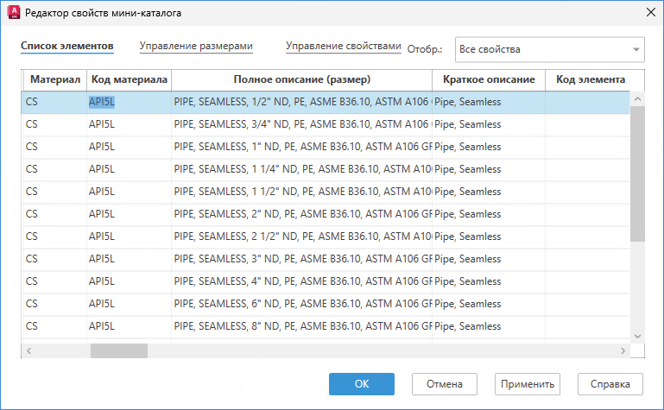
Task: Open Справка help button
Action: click(610, 384)
